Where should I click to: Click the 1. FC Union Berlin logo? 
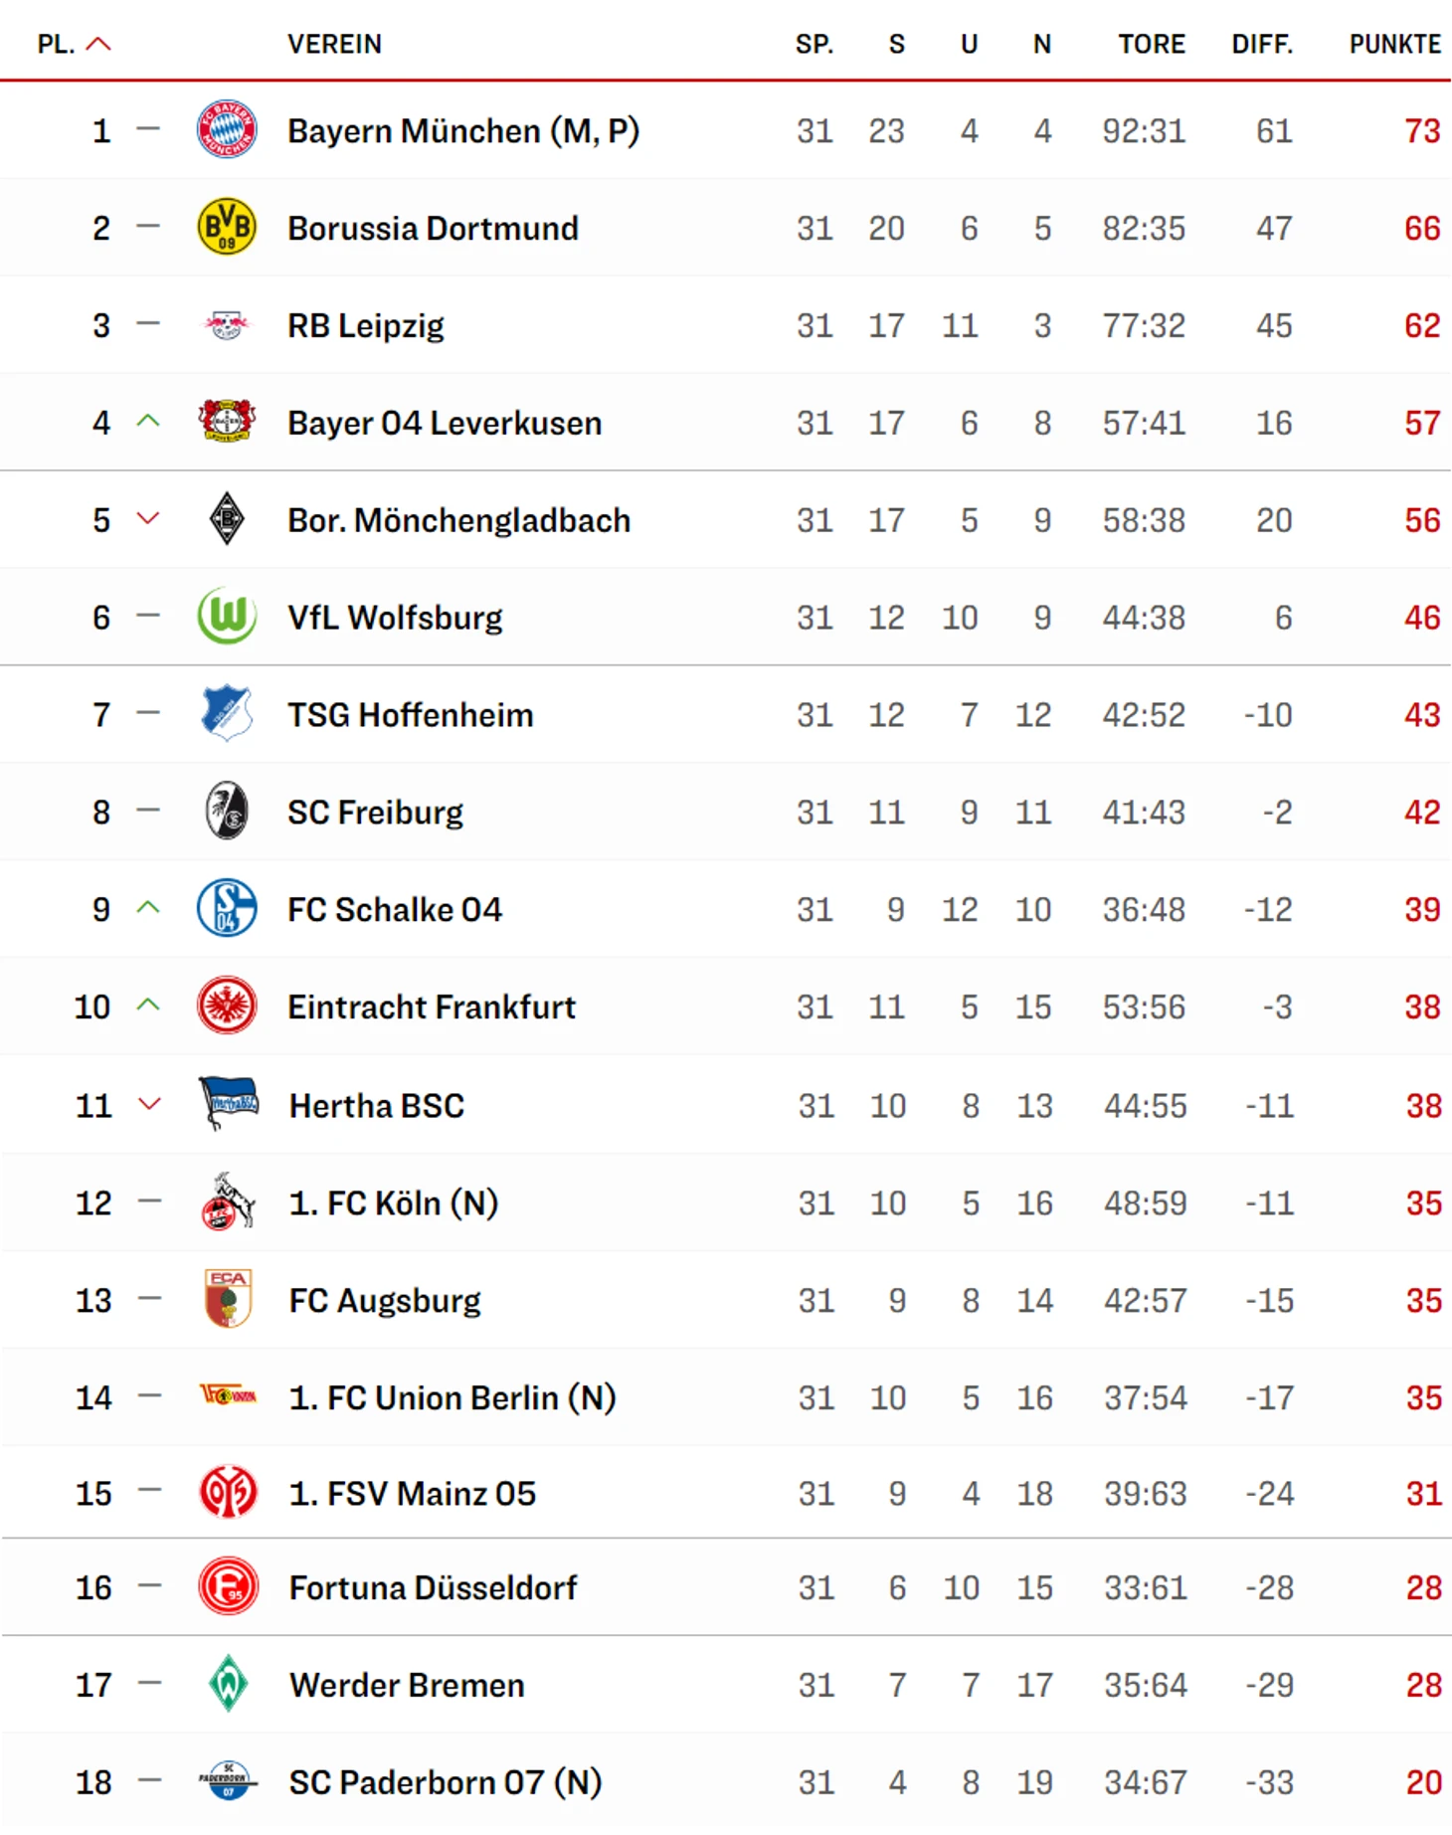coord(229,1396)
